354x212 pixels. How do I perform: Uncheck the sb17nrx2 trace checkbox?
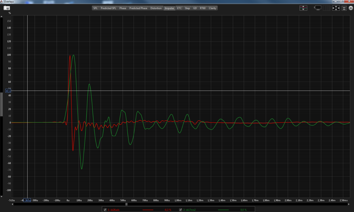181,210
